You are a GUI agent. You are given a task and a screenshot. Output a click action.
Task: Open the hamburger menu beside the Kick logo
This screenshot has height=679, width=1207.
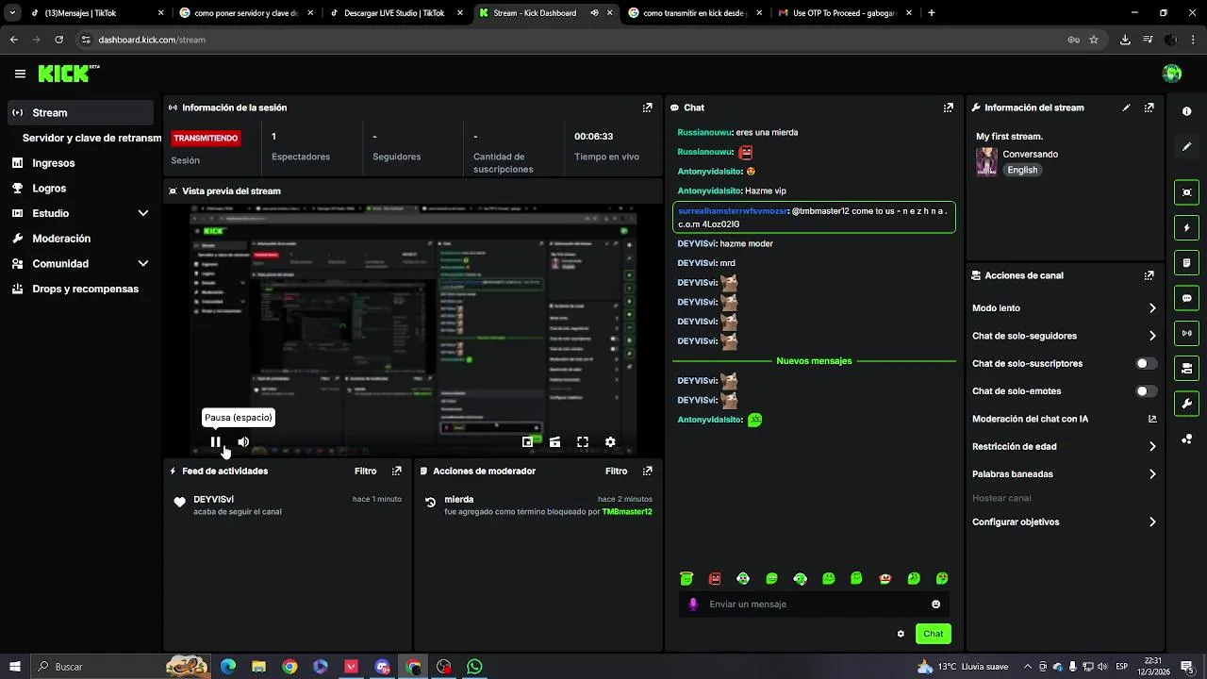point(20,74)
